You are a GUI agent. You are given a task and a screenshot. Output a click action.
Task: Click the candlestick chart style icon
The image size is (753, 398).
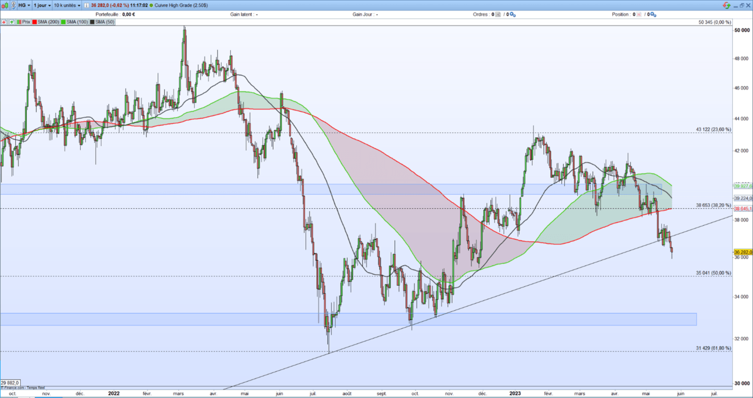click(x=5, y=5)
